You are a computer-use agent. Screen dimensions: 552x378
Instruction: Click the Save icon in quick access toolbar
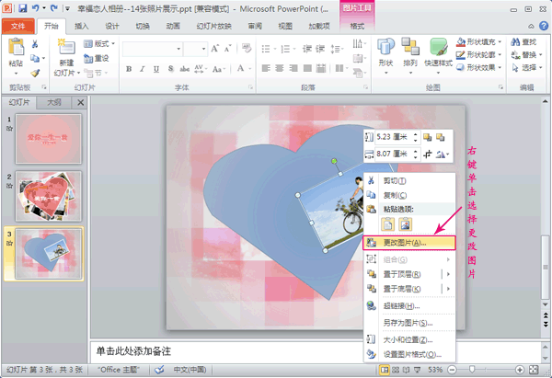pos(23,8)
